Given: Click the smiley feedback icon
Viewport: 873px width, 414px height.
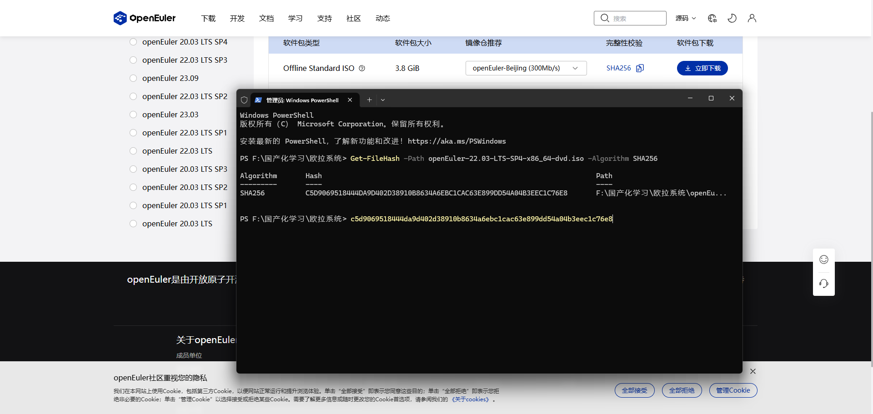Looking at the screenshot, I should click(x=824, y=259).
